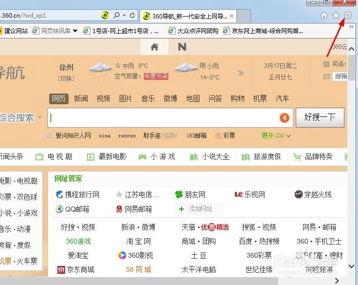Click the page home house icon
The height and width of the screenshot is (285, 358).
click(154, 47)
